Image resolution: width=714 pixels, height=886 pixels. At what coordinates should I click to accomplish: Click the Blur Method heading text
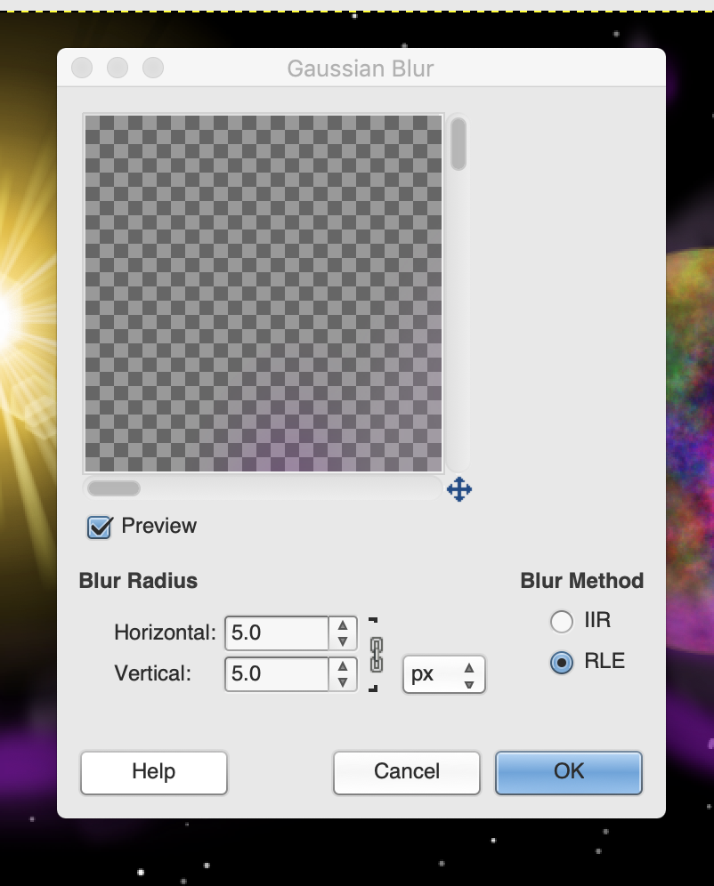581,581
